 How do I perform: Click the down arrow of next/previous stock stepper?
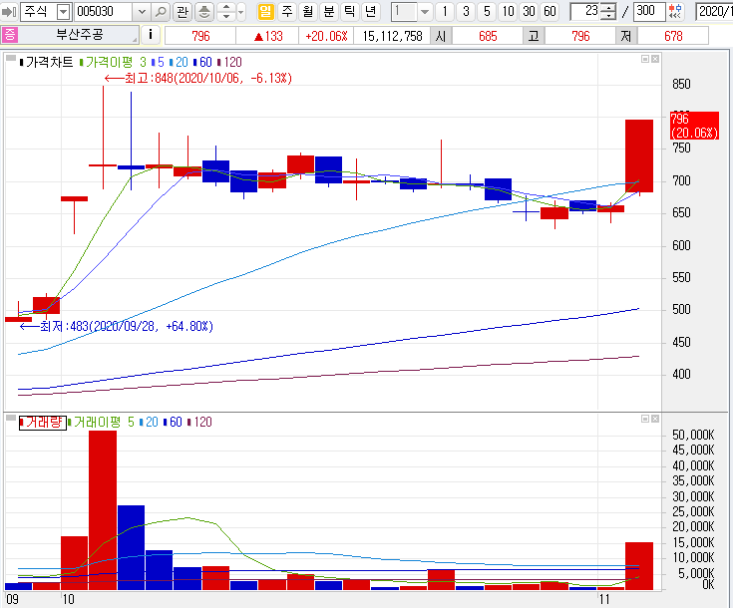tap(226, 16)
